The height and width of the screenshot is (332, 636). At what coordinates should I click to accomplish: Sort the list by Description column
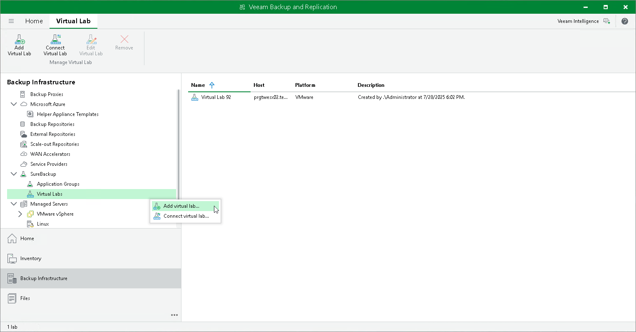click(x=371, y=85)
